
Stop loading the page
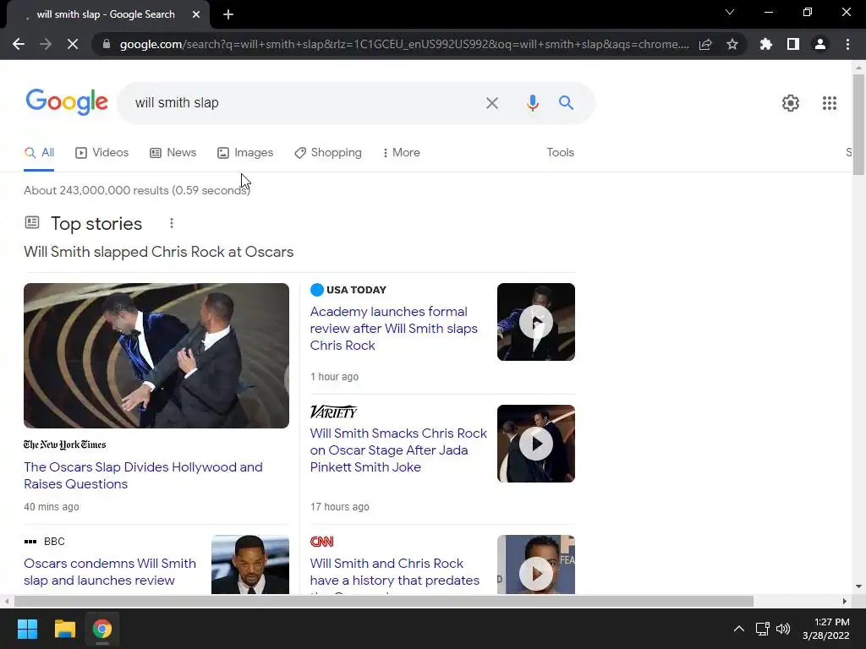[x=73, y=44]
